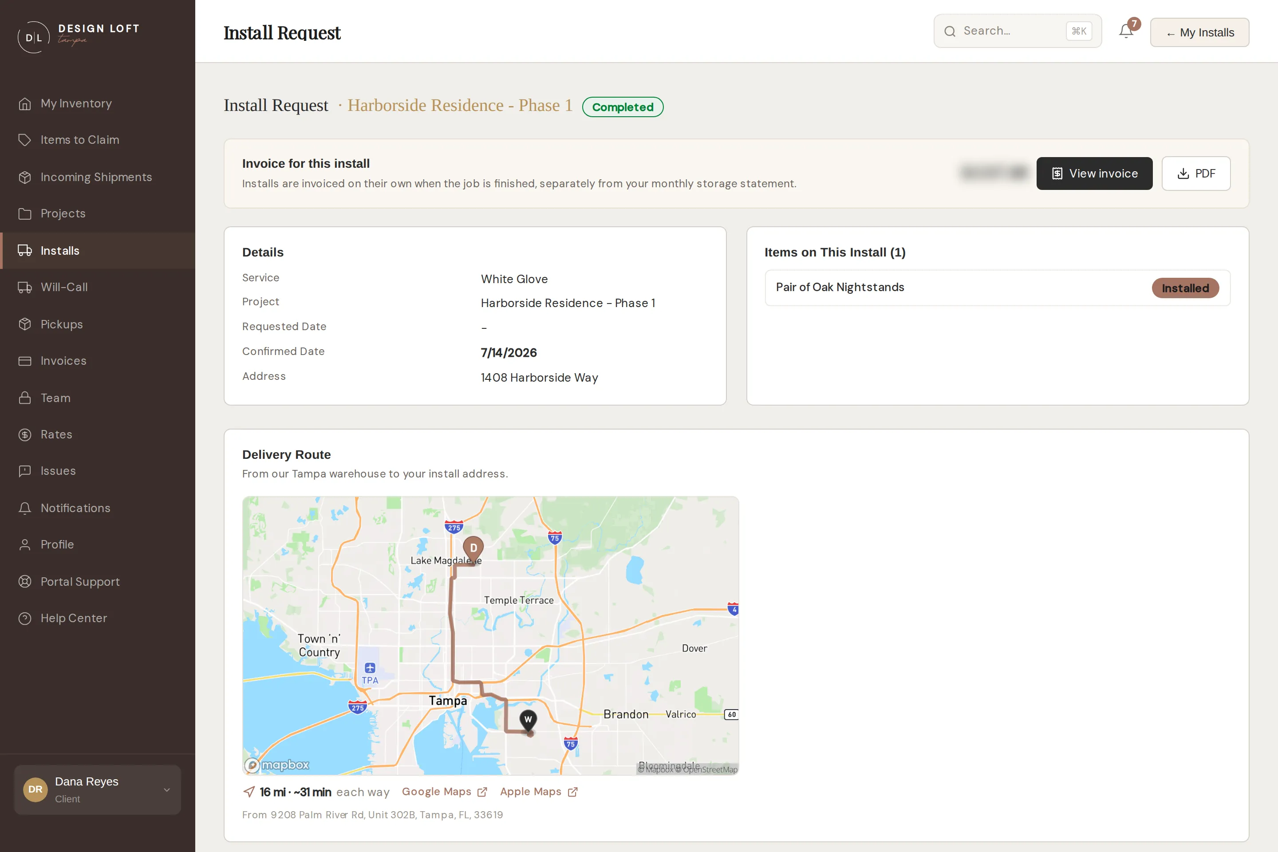Click the Installed status badge
1278x852 pixels.
pyautogui.click(x=1185, y=288)
